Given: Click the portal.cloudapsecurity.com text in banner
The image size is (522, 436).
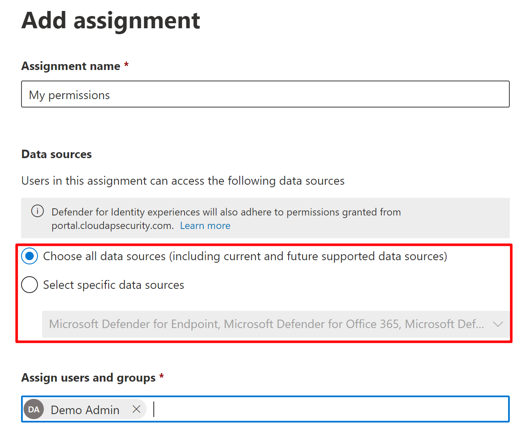Looking at the screenshot, I should coord(112,226).
